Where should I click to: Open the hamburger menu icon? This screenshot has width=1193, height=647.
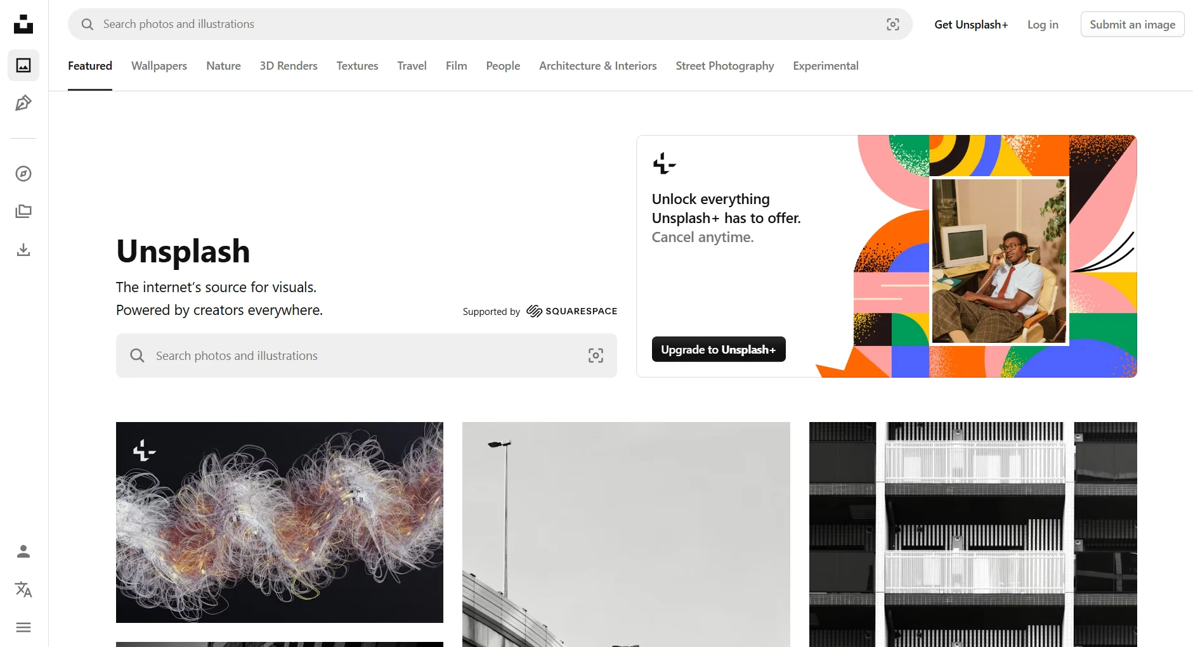(x=23, y=627)
